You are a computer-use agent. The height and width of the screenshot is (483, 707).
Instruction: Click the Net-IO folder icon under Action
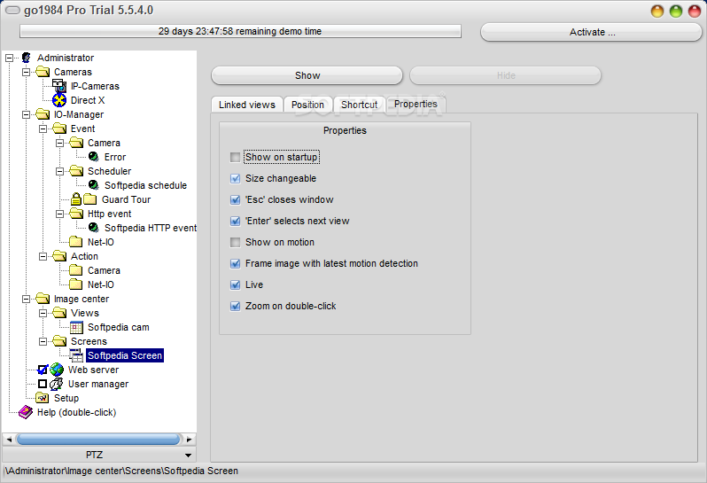[x=76, y=284]
